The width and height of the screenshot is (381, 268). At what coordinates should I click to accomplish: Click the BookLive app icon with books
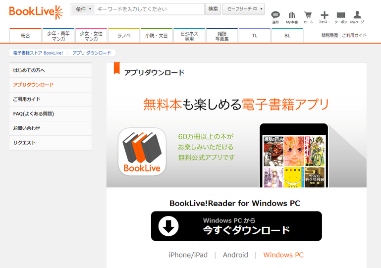[x=142, y=152]
